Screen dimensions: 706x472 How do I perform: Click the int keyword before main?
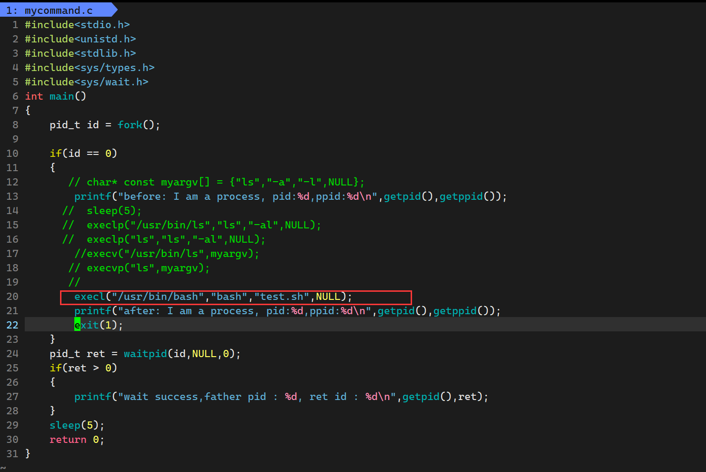click(x=34, y=96)
